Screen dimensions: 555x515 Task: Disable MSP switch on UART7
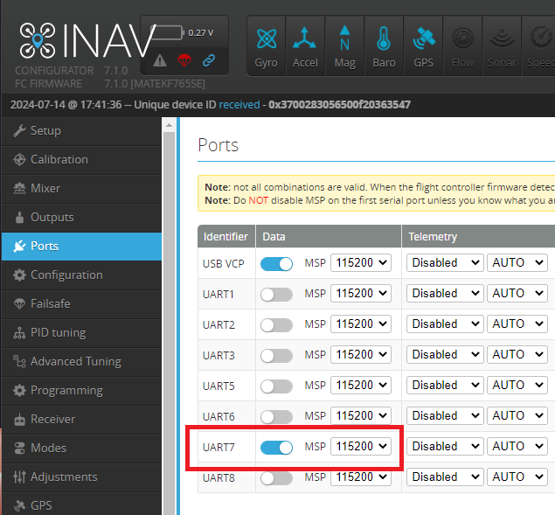point(276,448)
